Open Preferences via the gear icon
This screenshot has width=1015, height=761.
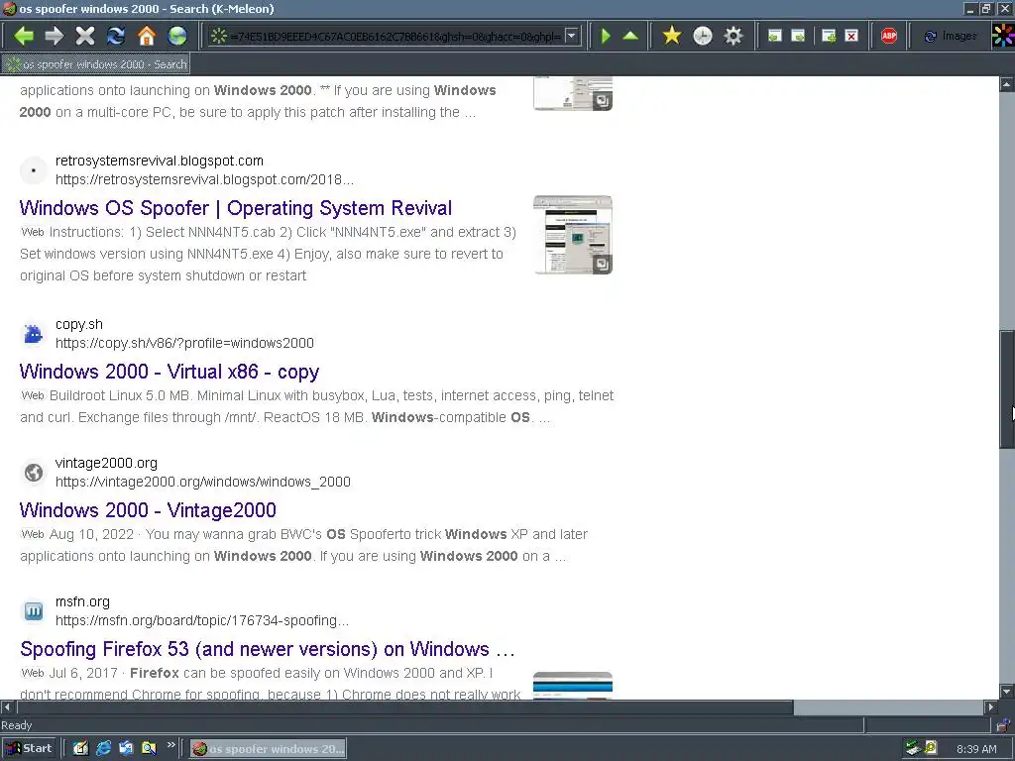[x=733, y=36]
